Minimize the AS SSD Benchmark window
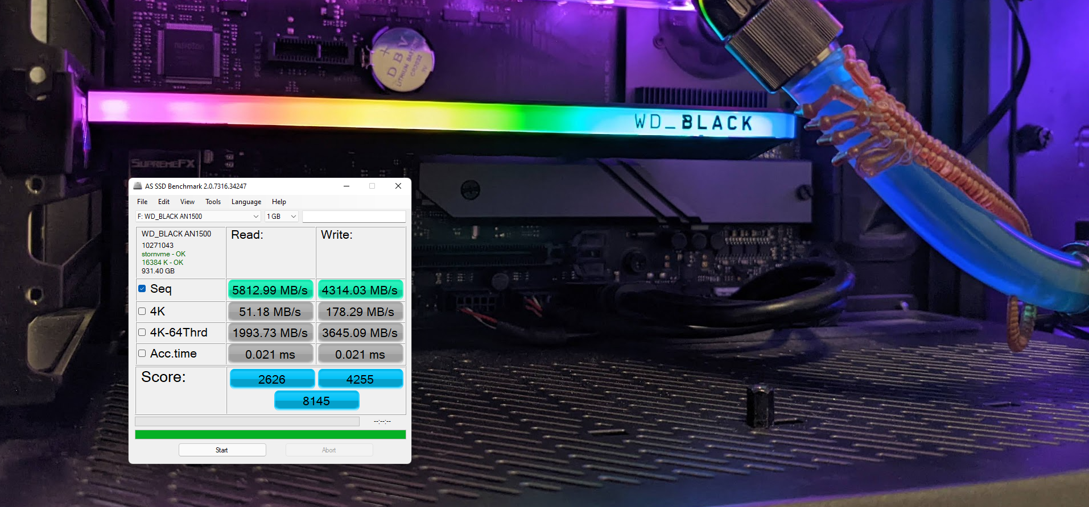Screen dimensions: 1089x507 click(x=346, y=186)
